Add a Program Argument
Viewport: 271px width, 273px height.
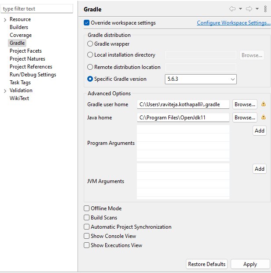pyautogui.click(x=260, y=131)
